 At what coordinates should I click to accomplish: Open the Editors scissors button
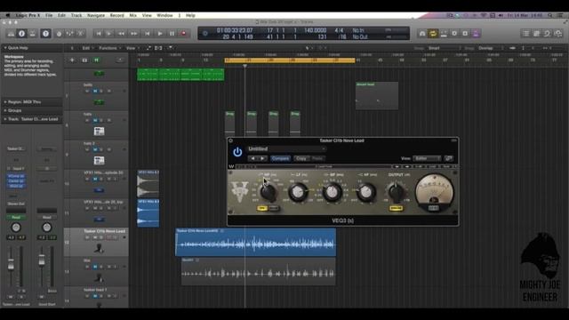tap(81, 34)
